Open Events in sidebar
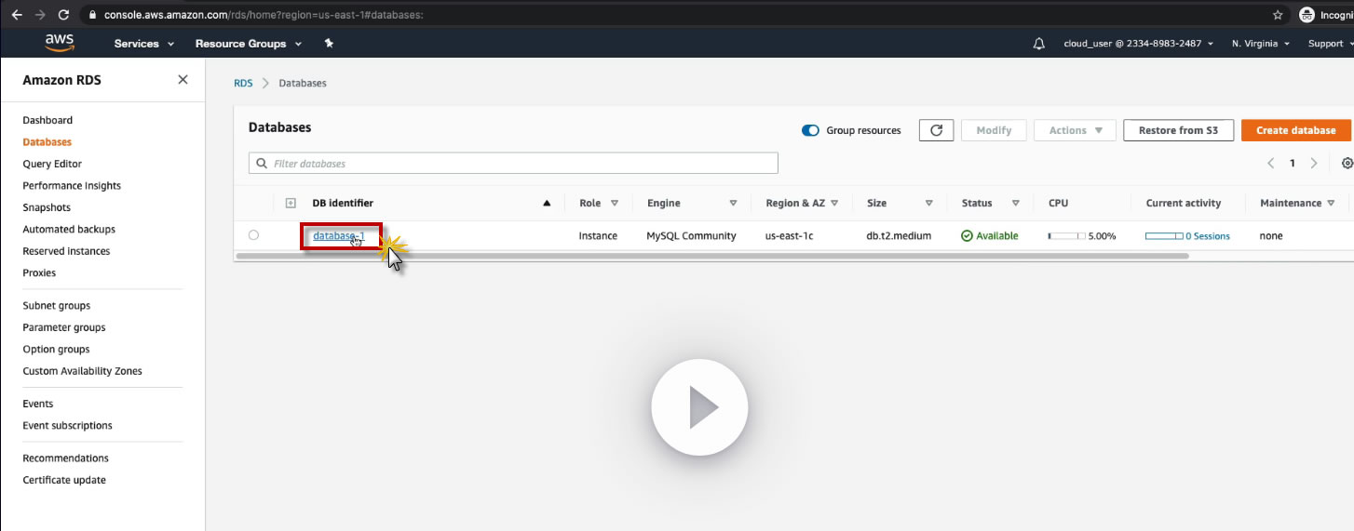The width and height of the screenshot is (1354, 531). [38, 404]
